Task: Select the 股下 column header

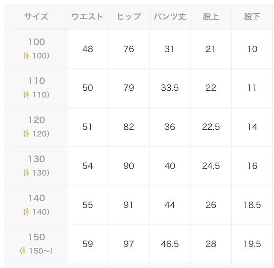Action: [x=252, y=17]
